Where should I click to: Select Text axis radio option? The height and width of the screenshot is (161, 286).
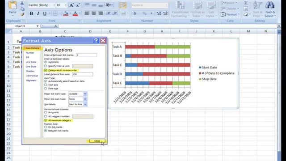(x=46, y=85)
